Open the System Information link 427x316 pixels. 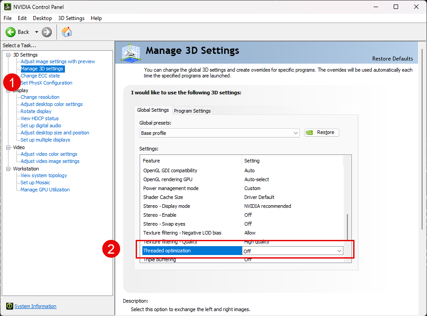coord(36,306)
